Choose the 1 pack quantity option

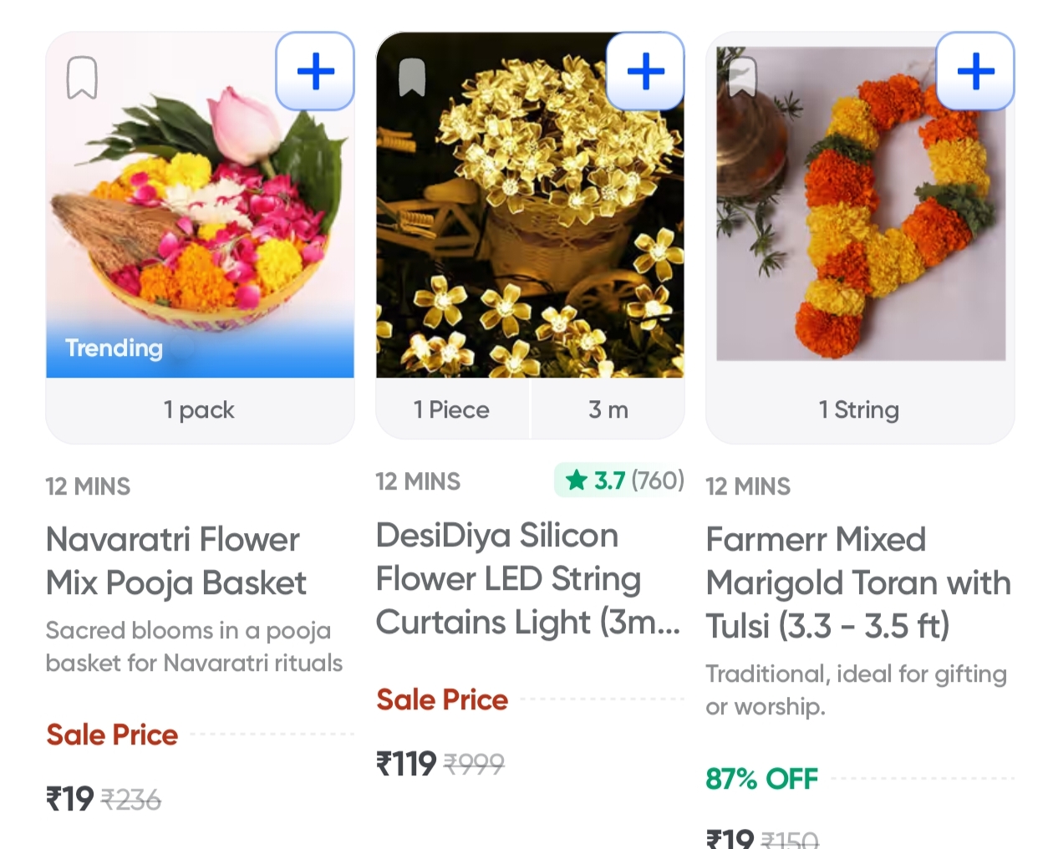[x=199, y=409]
